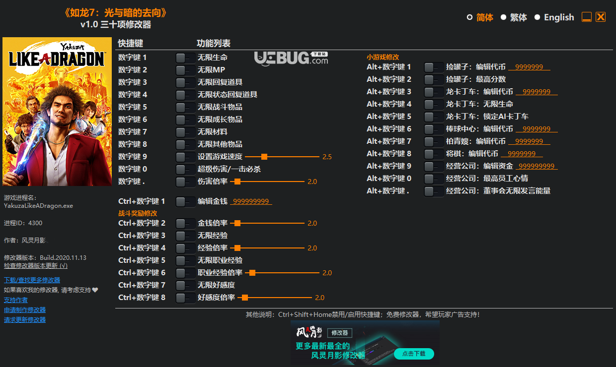Click the Like a Dragon cover image
Image resolution: width=616 pixels, height=367 pixels.
57,112
